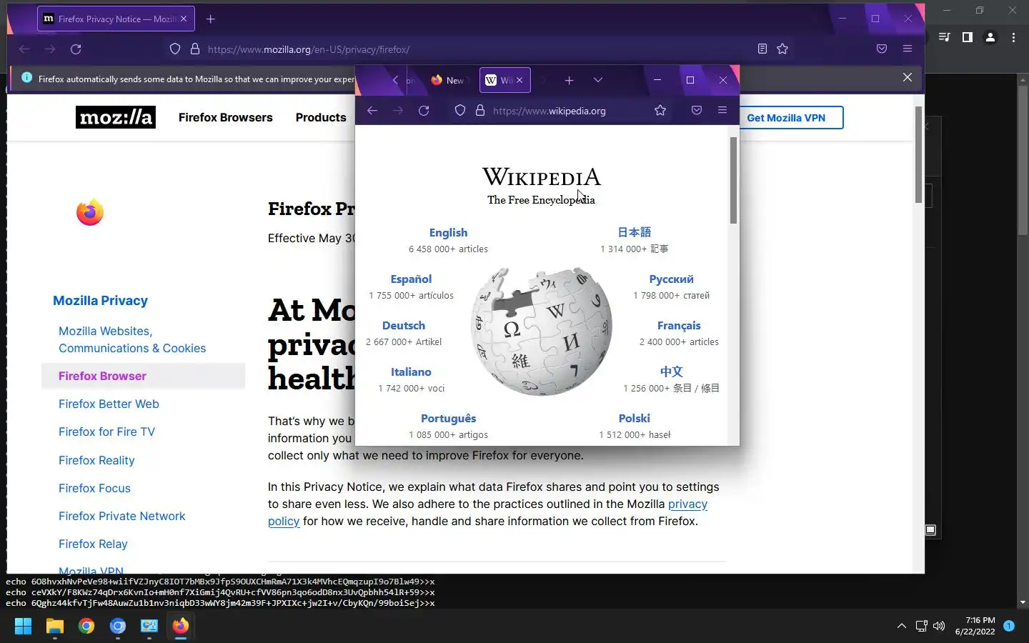Open Google Chrome from taskbar
Screen dimensions: 1029x643
tap(86, 627)
